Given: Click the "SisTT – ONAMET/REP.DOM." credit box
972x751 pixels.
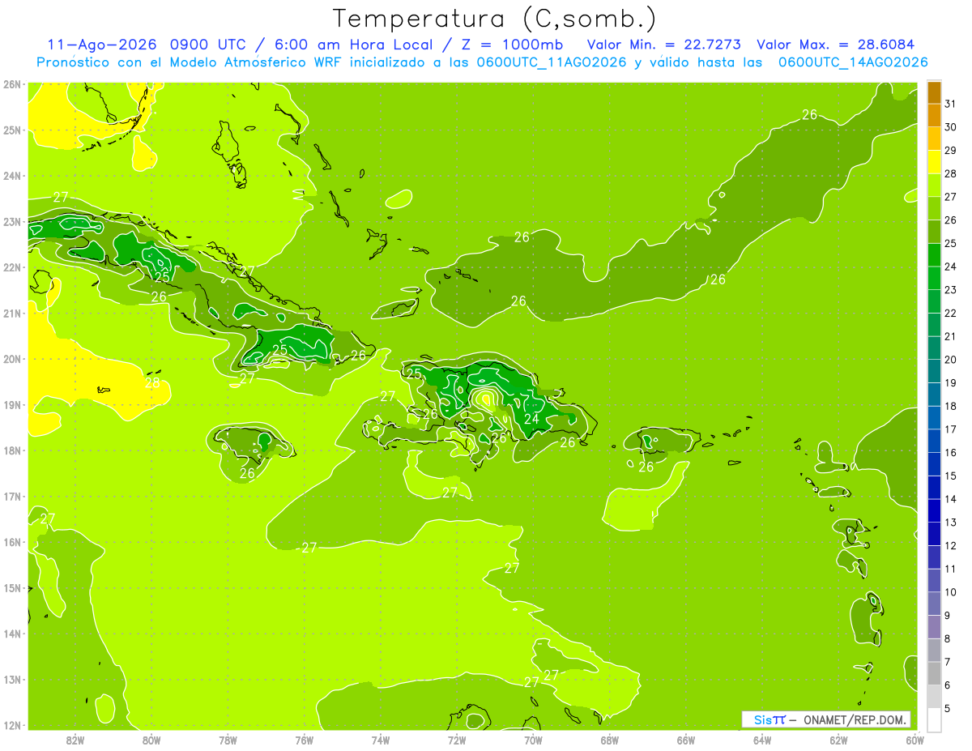Looking at the screenshot, I should [x=825, y=719].
